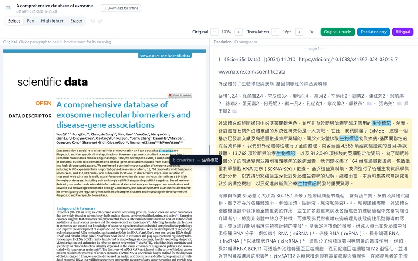Image resolution: width=418 pixels, height=261 pixels.
Task: Click the document icon beside the file title
Action: click(x=8, y=8)
